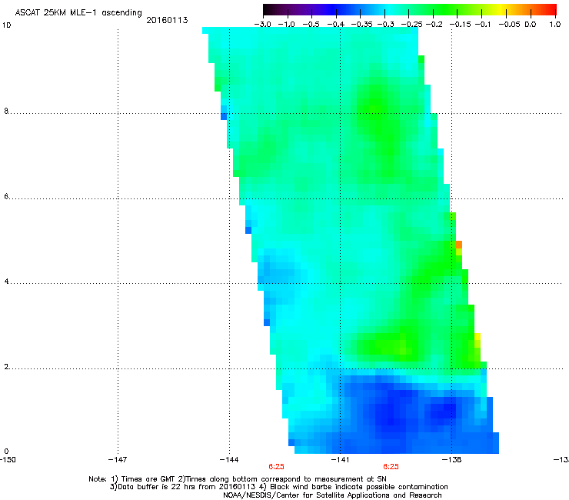569x500 pixels.
Task: Click the longitude axis label -141
Action: (x=340, y=460)
